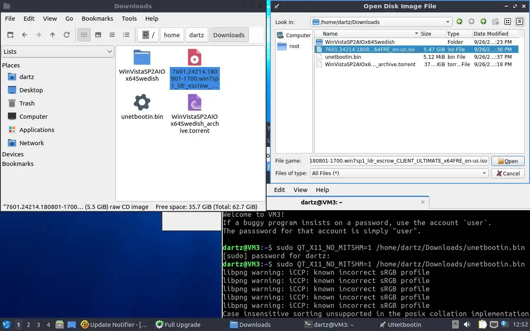Image resolution: width=530 pixels, height=331 pixels.
Task: Click the grey Forward arrow in file dialog
Action: (x=472, y=22)
